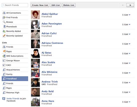This screenshot has width=137, height=107.
Task: Open the George Mason list
Action: [x=15, y=60]
